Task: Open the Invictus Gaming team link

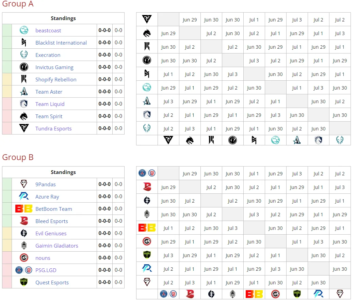Action: click(54, 67)
